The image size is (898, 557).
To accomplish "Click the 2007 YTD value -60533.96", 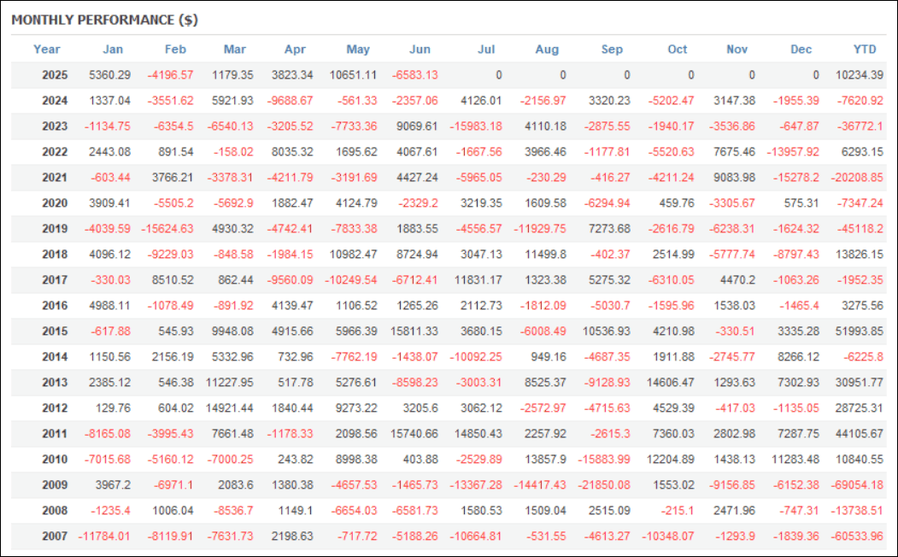I will (857, 536).
